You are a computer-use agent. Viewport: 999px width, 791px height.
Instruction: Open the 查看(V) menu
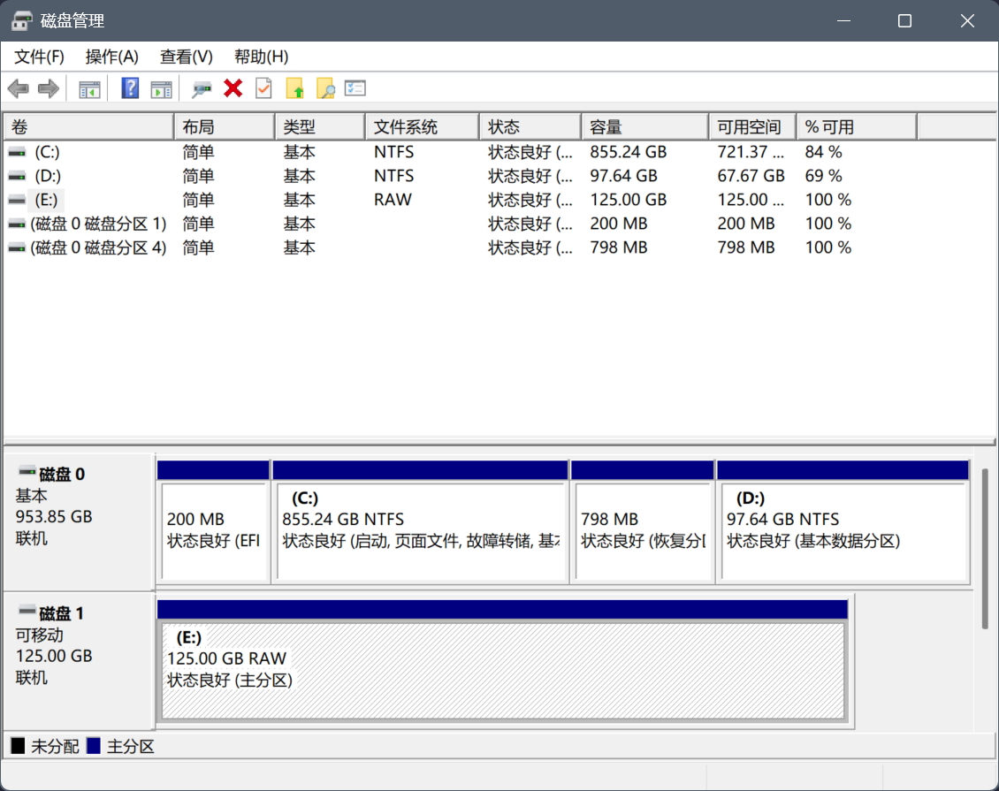pyautogui.click(x=186, y=57)
